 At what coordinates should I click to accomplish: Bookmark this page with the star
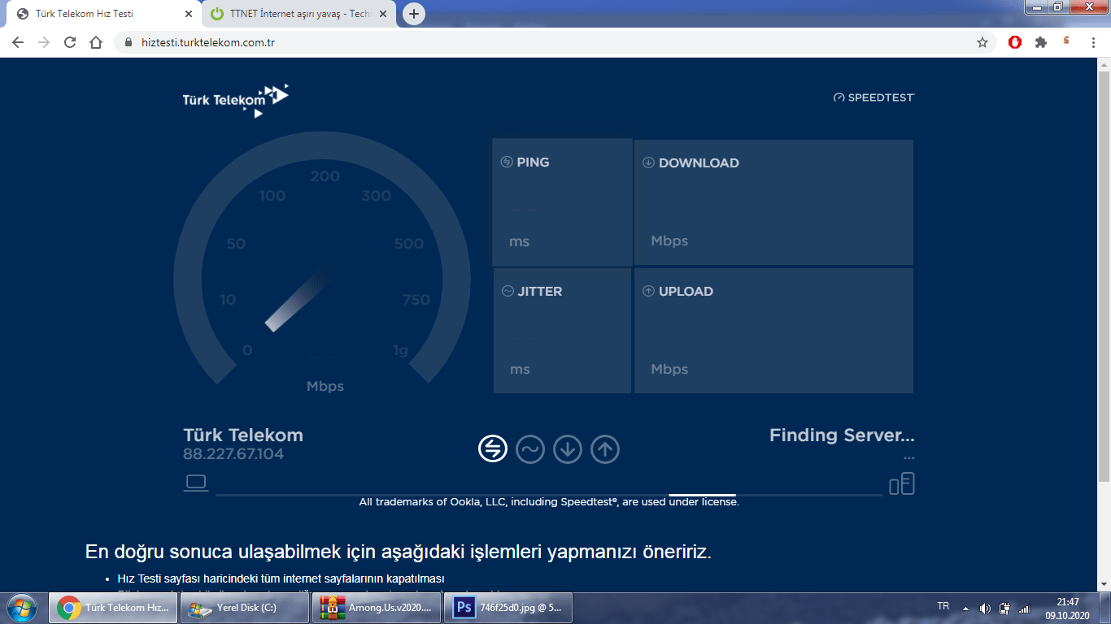point(982,42)
